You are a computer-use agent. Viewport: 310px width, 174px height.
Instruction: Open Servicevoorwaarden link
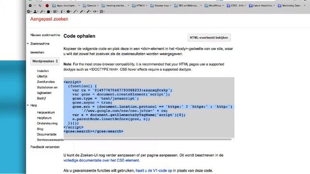tap(50, 140)
